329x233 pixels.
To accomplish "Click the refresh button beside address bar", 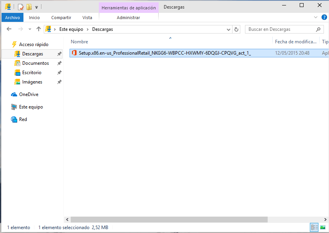I will tap(236, 29).
